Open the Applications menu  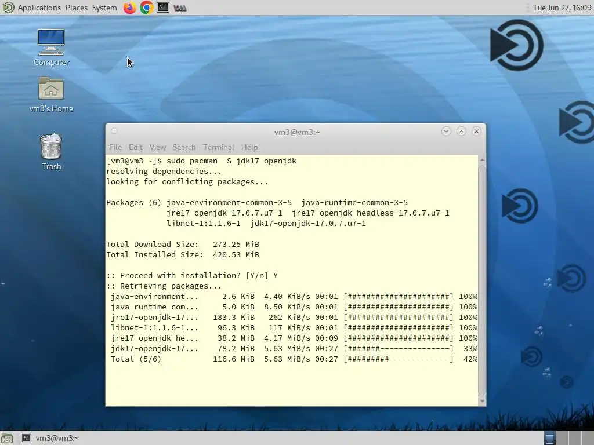39,8
